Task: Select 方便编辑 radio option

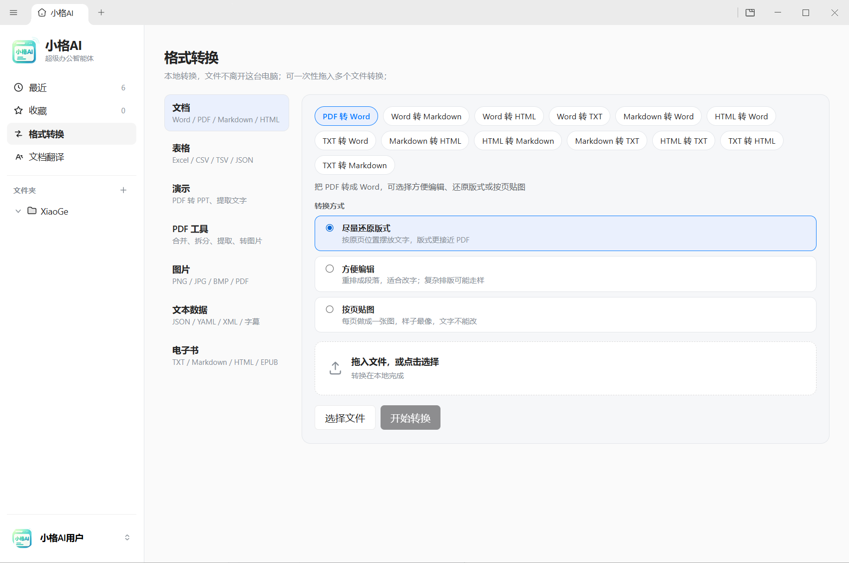Action: (330, 269)
